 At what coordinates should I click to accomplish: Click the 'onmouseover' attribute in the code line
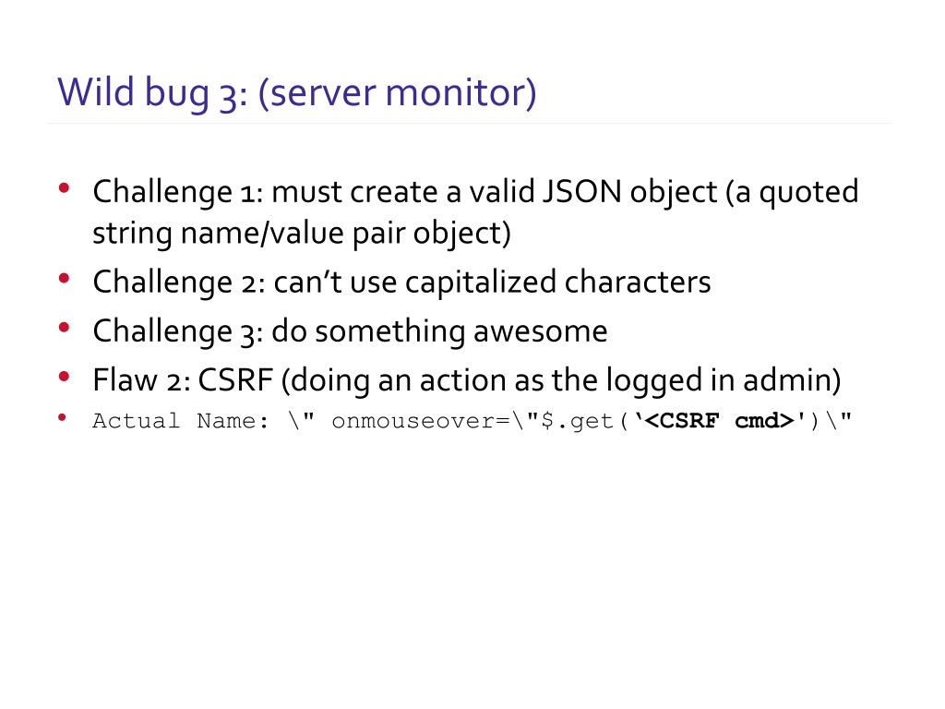click(413, 421)
